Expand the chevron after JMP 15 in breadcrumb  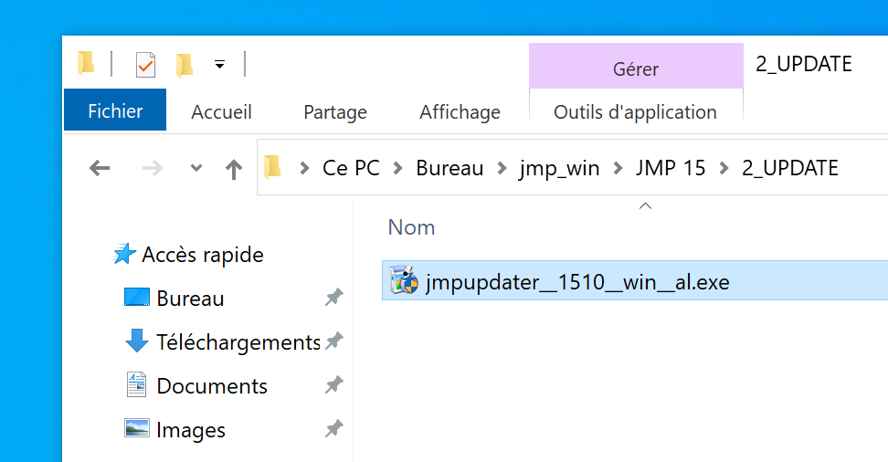coord(724,168)
